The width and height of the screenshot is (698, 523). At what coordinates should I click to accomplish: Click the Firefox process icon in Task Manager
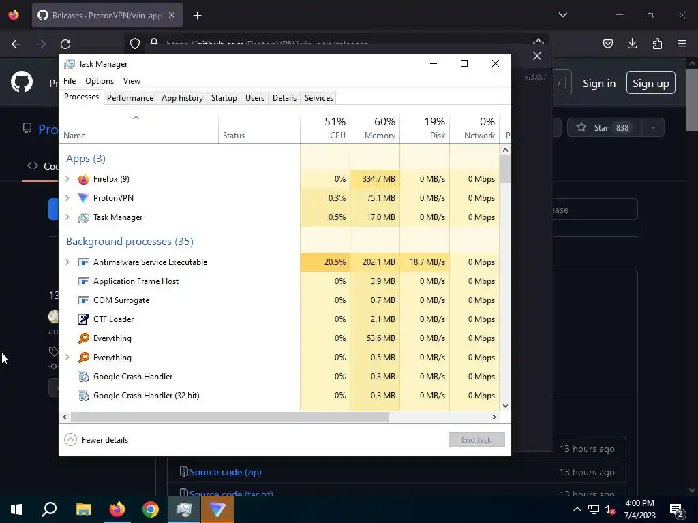83,179
